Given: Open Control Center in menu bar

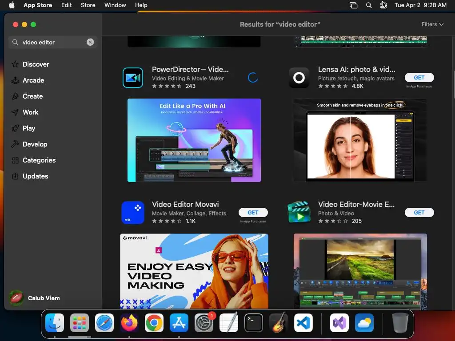Looking at the screenshot, I should pos(383,5).
